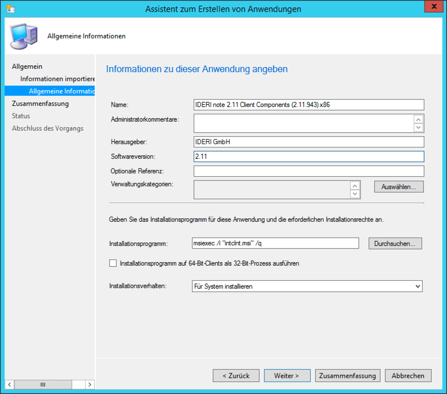This screenshot has height=394, width=447.
Task: Click the Weiter button
Action: pos(287,376)
